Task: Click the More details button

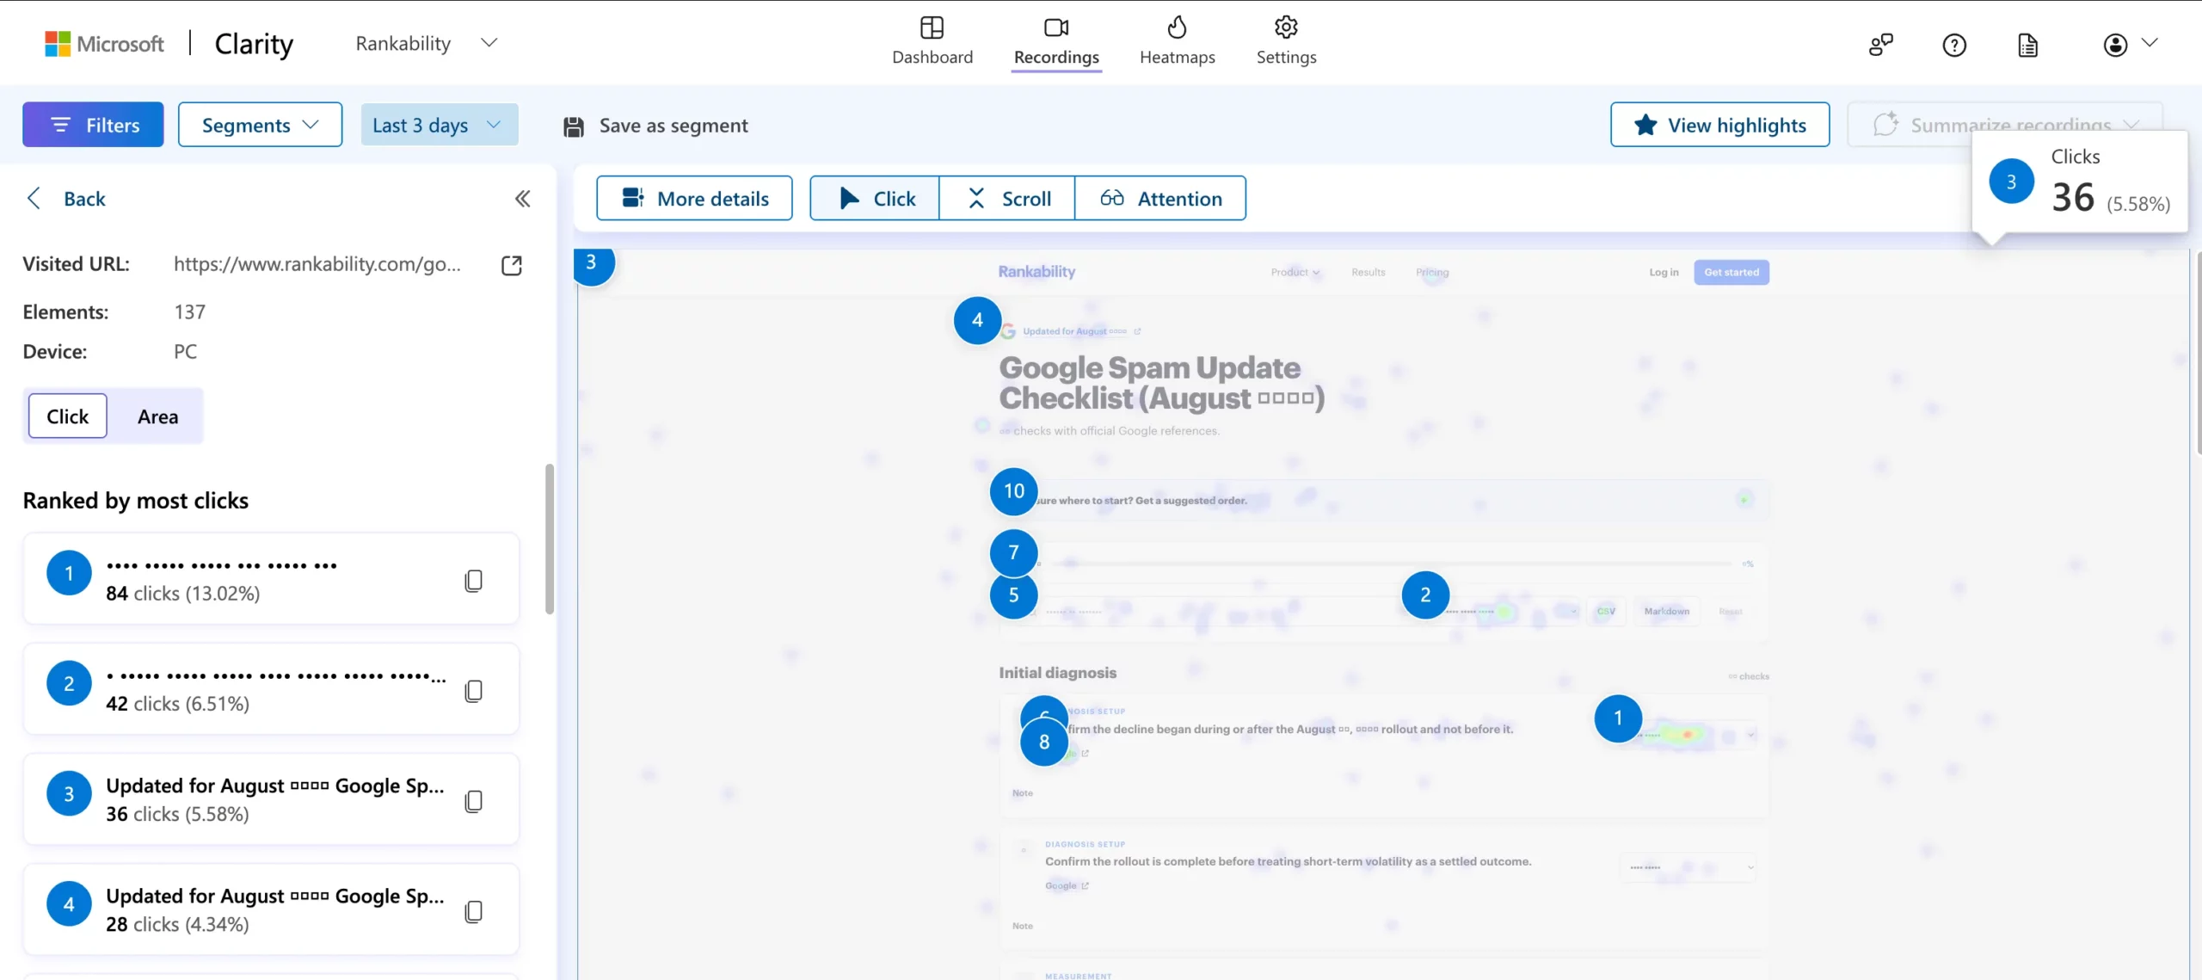Action: point(694,199)
